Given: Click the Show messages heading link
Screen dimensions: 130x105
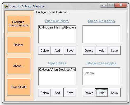Looking at the screenshot, I should point(101,63).
